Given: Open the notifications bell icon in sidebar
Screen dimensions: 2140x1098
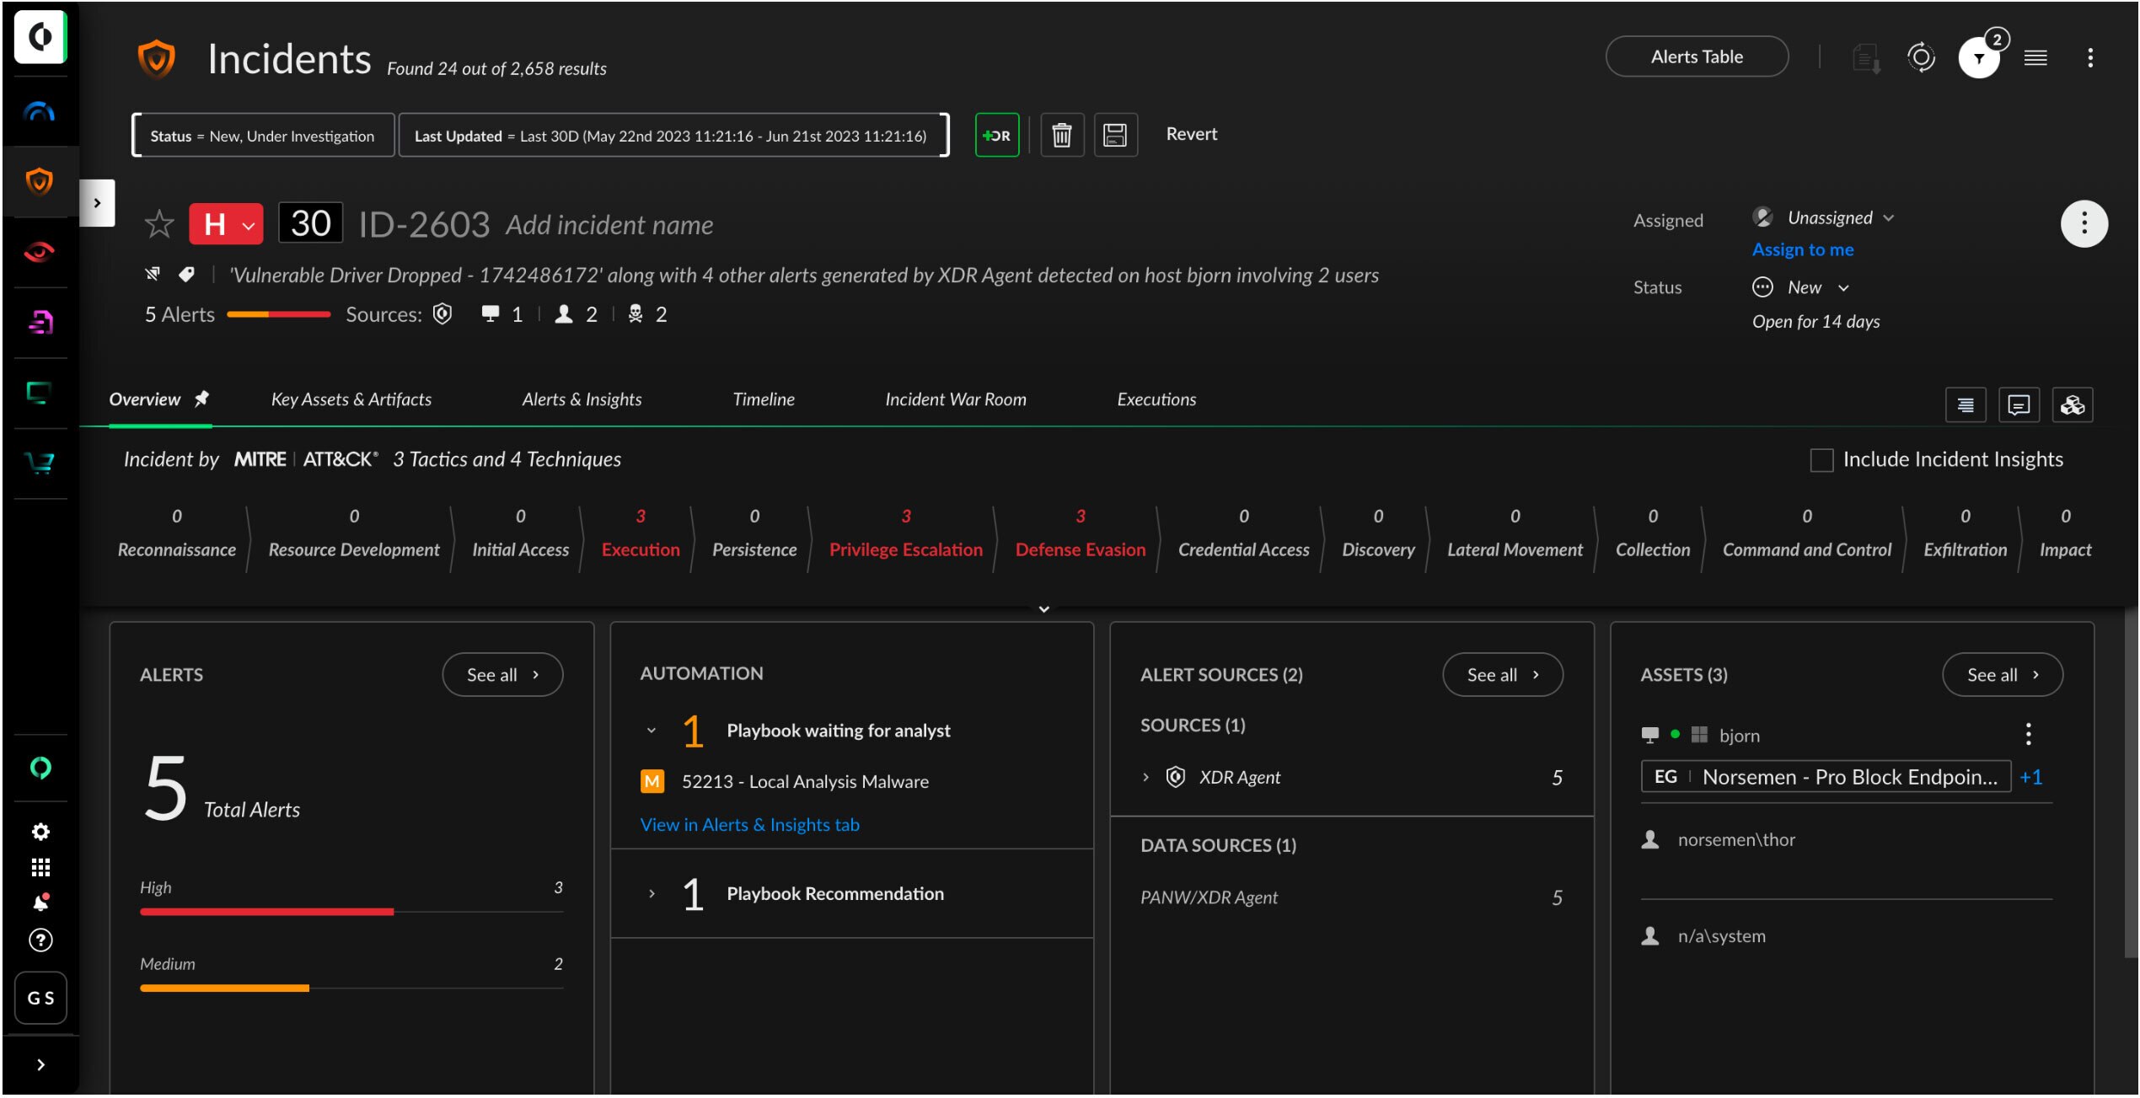Looking at the screenshot, I should pos(40,903).
